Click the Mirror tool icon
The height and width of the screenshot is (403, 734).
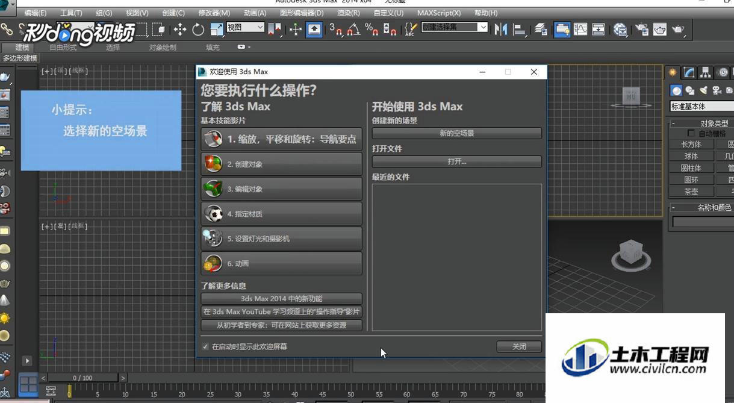[501, 29]
